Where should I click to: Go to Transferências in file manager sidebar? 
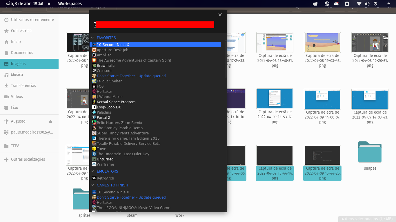point(29,86)
